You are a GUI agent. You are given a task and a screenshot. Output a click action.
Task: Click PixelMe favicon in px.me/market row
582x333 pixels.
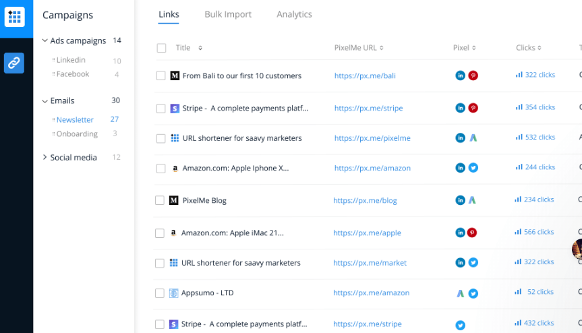tap(174, 263)
